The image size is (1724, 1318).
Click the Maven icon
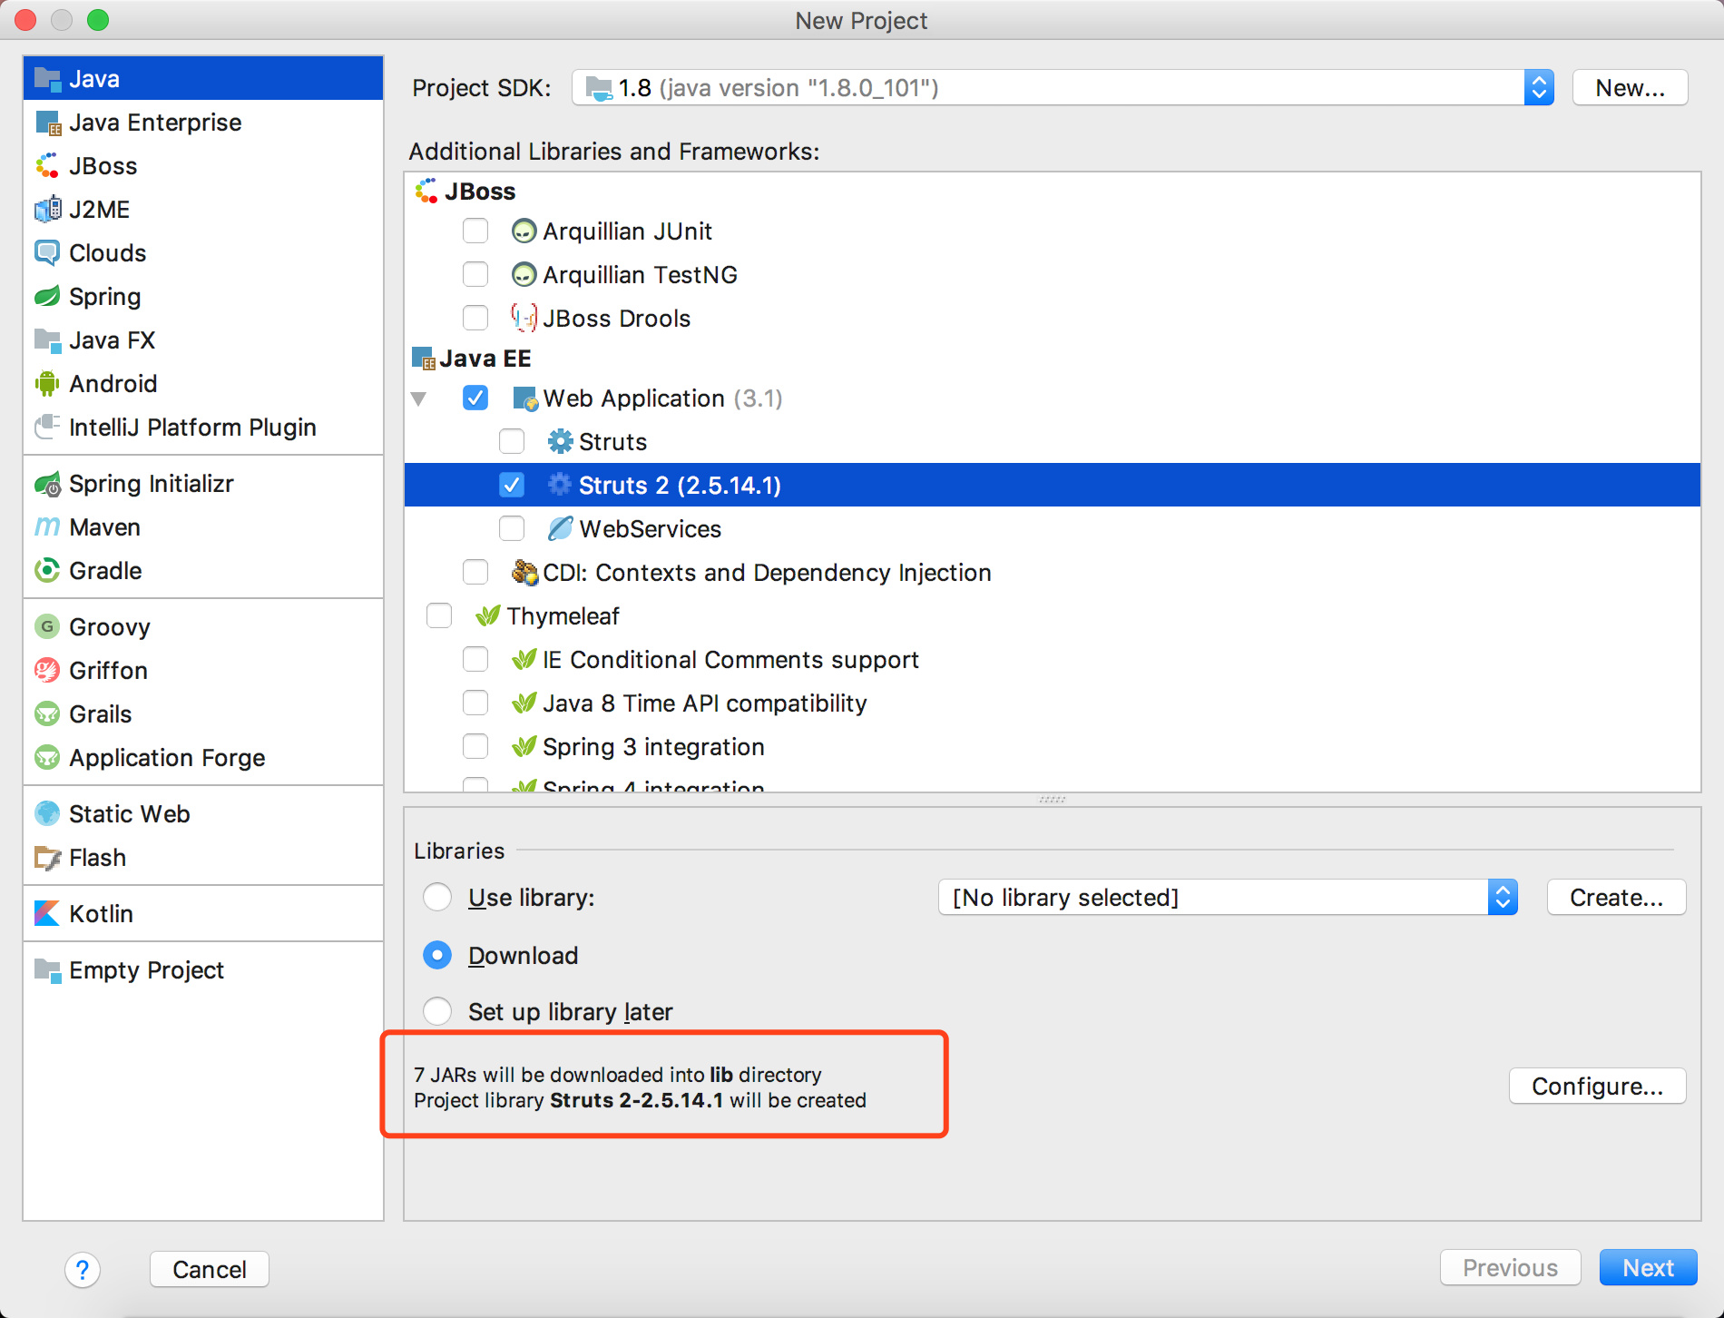pyautogui.click(x=47, y=527)
